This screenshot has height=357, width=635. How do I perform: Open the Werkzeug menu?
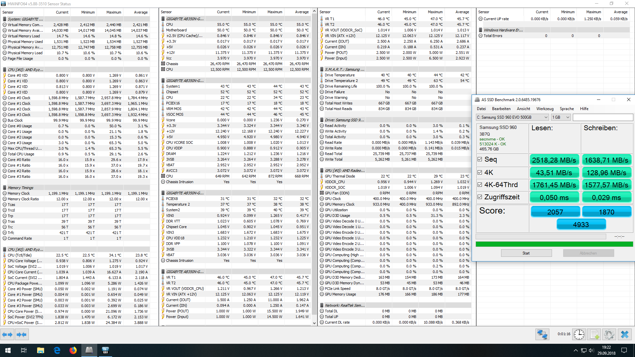pyautogui.click(x=545, y=109)
